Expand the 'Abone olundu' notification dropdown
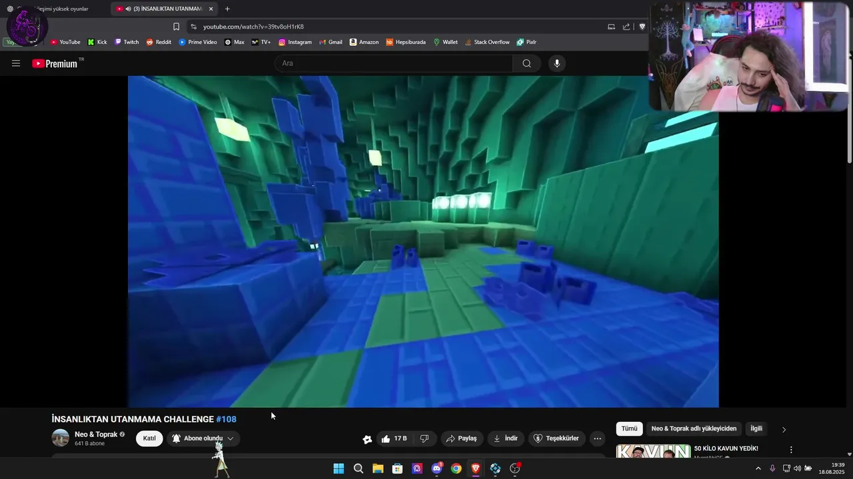Viewport: 853px width, 479px height. click(203, 438)
